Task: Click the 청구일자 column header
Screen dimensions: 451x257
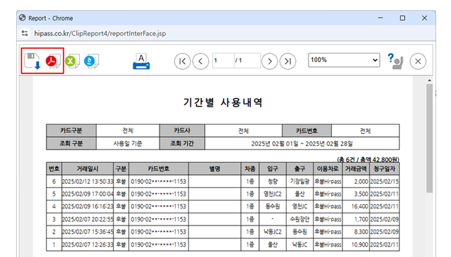Action: tap(384, 169)
